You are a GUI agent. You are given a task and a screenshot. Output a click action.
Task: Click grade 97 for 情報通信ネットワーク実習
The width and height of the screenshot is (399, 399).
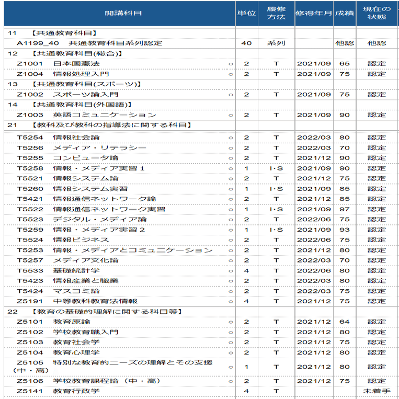344,209
